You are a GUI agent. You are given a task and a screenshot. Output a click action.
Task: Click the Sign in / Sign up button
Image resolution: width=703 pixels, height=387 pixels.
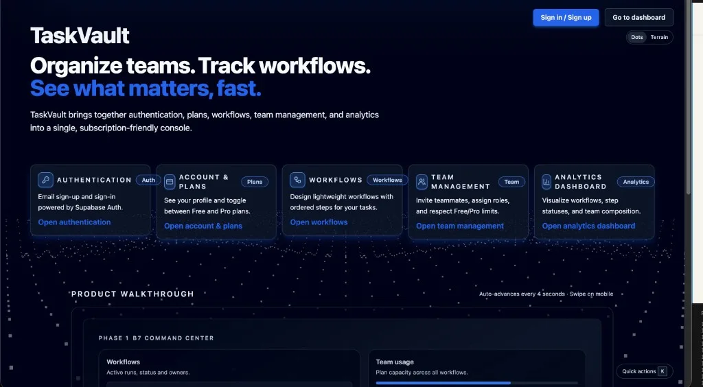pos(566,17)
